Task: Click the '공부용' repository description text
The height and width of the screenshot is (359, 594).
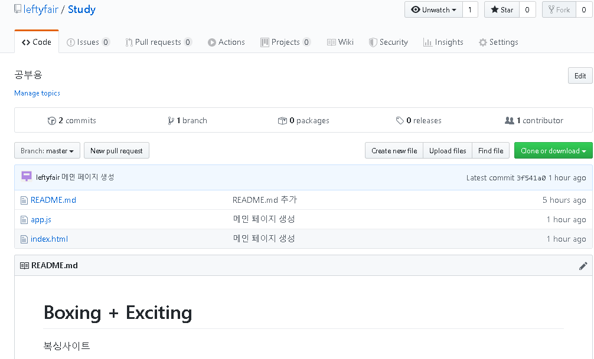Action: pos(28,75)
